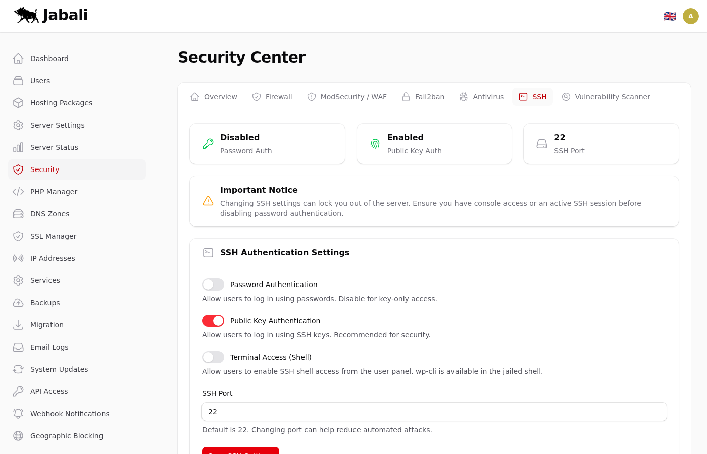Switch to the Firewall tab
The width and height of the screenshot is (707, 454).
272,97
